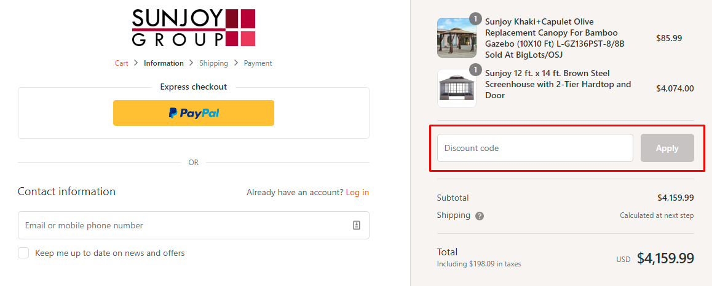The width and height of the screenshot is (712, 286).
Task: Click the quantity badge on canopy item
Action: (475, 18)
